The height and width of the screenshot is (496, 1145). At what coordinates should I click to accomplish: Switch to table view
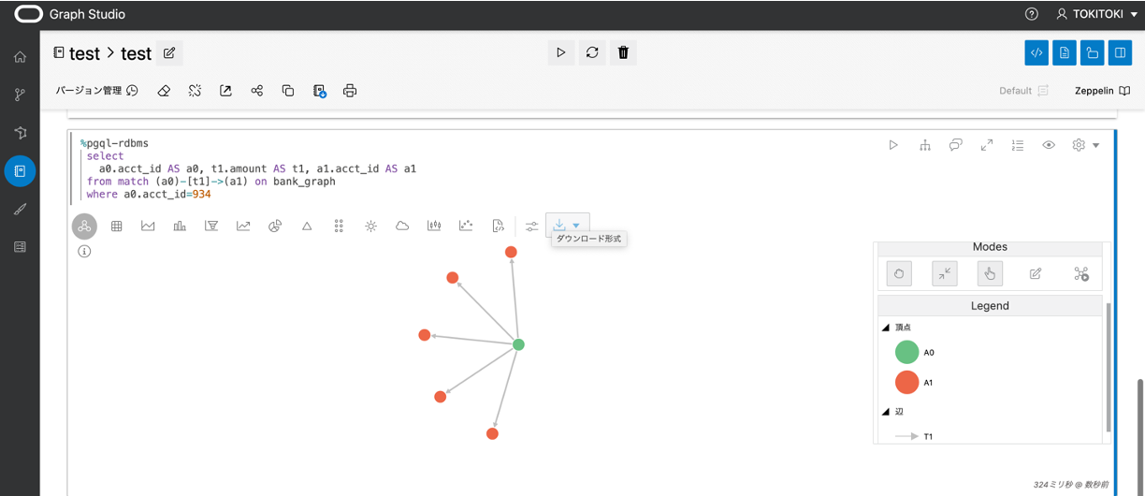(x=117, y=226)
